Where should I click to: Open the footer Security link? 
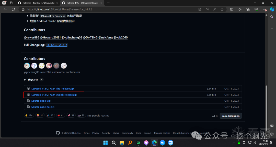[106, 133]
